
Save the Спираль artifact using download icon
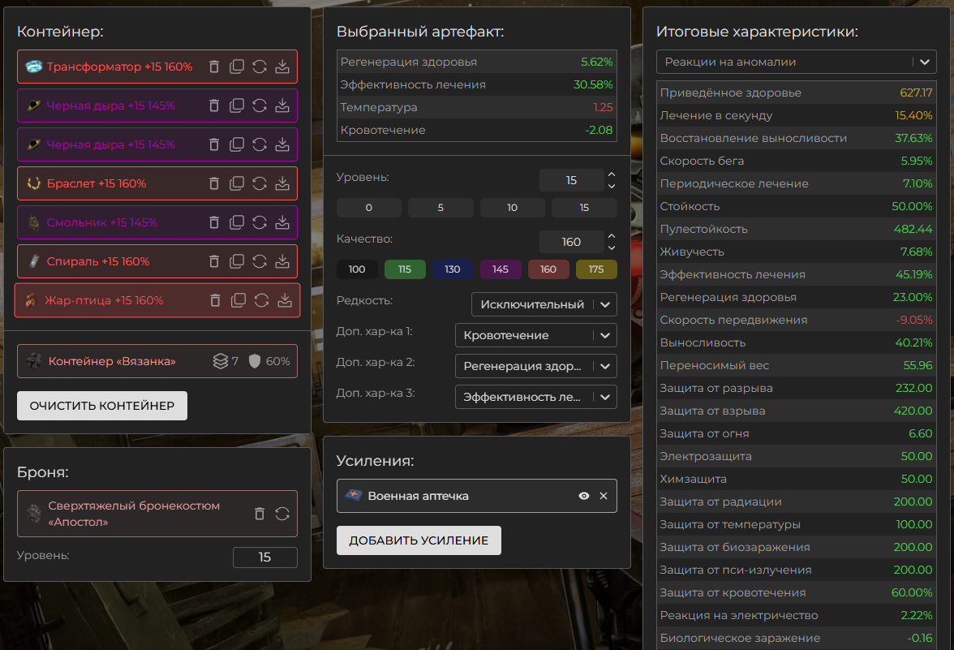coord(282,261)
